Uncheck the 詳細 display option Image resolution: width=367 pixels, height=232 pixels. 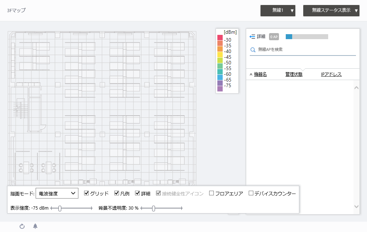pyautogui.click(x=138, y=193)
